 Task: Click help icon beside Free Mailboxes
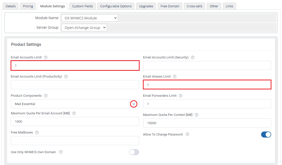click(37, 133)
